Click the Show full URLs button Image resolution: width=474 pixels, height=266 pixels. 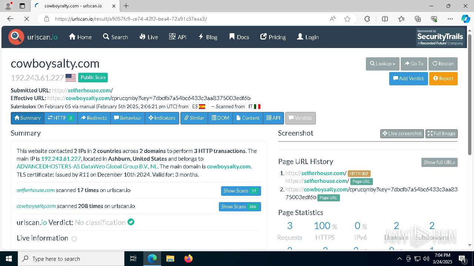[439, 162]
